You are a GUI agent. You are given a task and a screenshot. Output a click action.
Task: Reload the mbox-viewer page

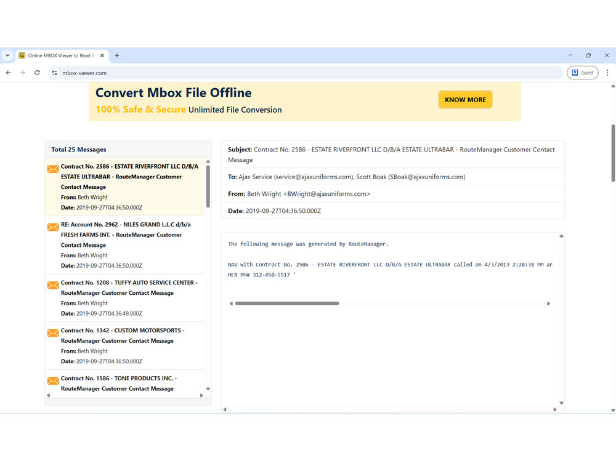click(37, 72)
